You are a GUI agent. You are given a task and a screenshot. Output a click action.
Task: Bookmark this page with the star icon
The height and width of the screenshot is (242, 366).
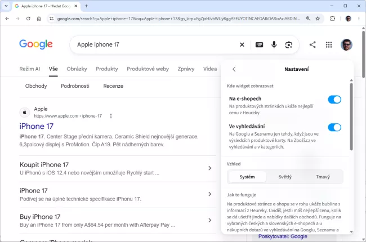(318, 19)
